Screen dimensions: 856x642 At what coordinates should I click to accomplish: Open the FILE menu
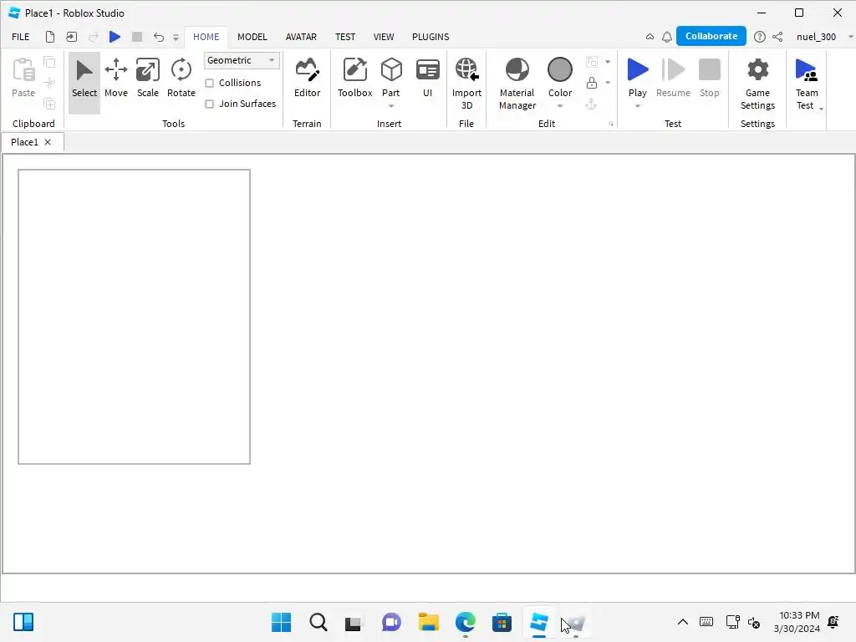click(21, 37)
